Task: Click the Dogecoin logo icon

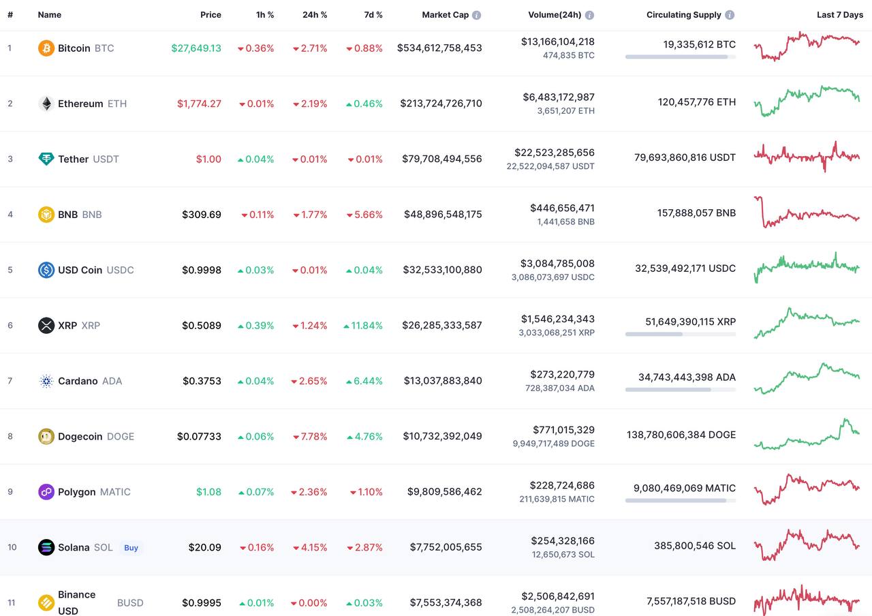Action: [x=46, y=436]
